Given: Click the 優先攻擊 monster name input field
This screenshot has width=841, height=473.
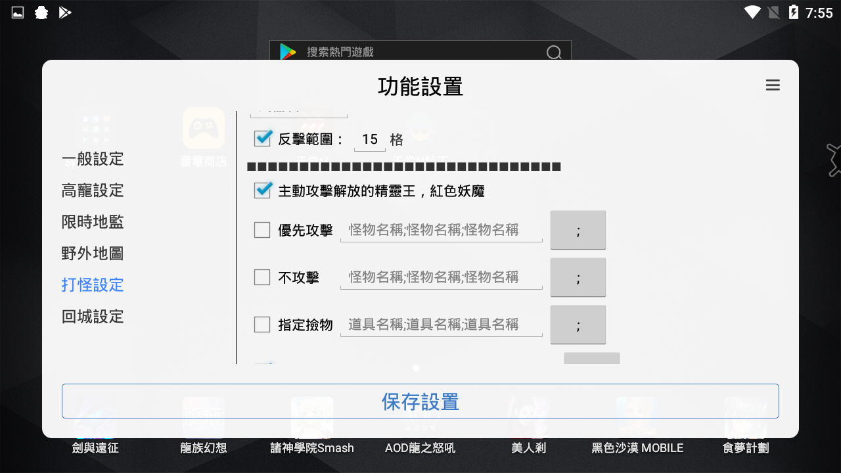Looking at the screenshot, I should click(440, 230).
